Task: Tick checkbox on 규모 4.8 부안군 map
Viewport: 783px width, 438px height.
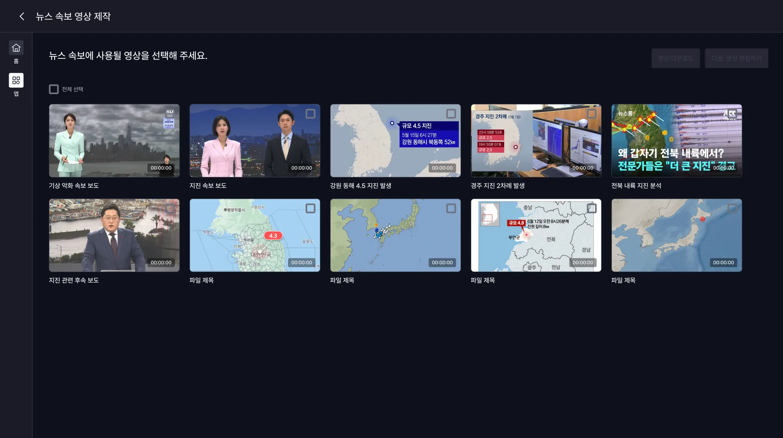Action: [x=591, y=208]
